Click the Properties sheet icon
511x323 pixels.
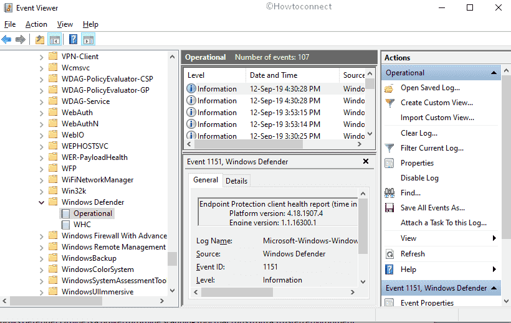pos(389,163)
